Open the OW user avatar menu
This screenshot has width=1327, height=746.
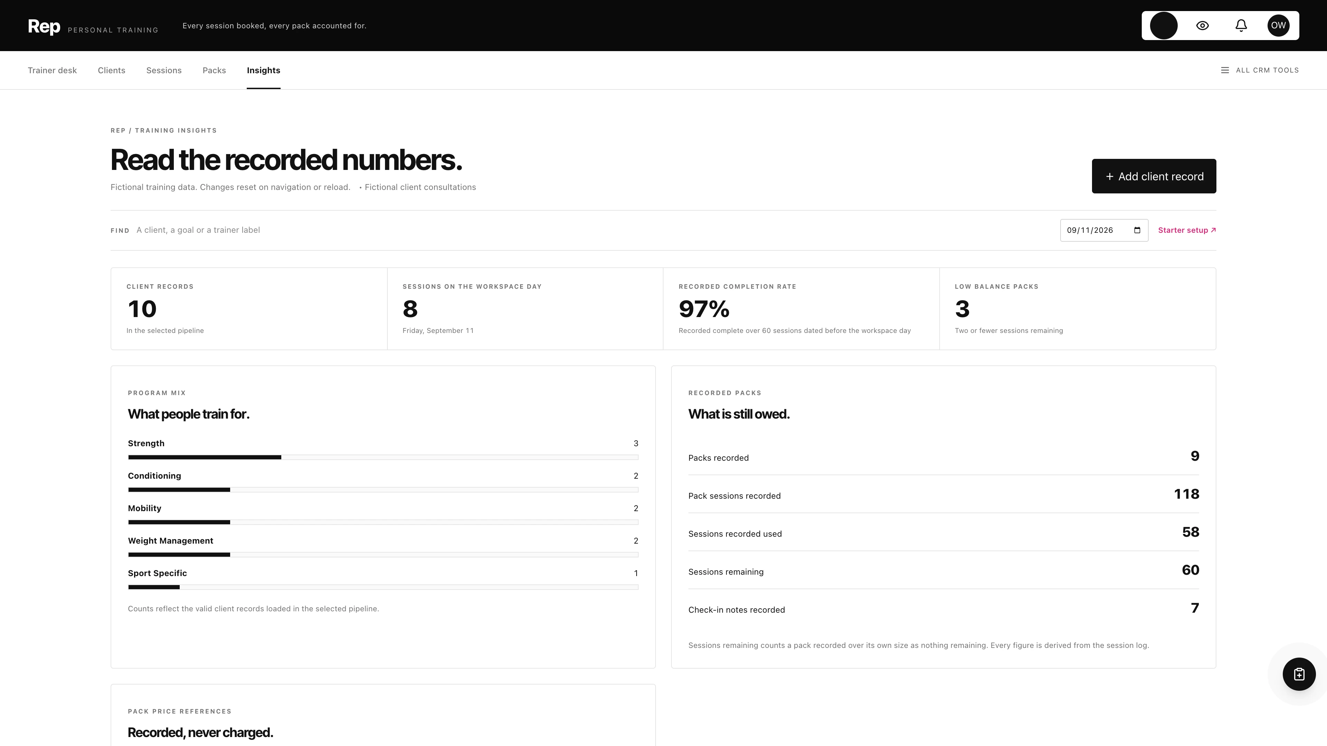coord(1278,26)
